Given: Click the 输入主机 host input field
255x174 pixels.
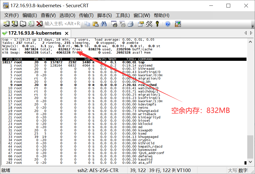Looking at the screenshot, I should pos(63,24).
